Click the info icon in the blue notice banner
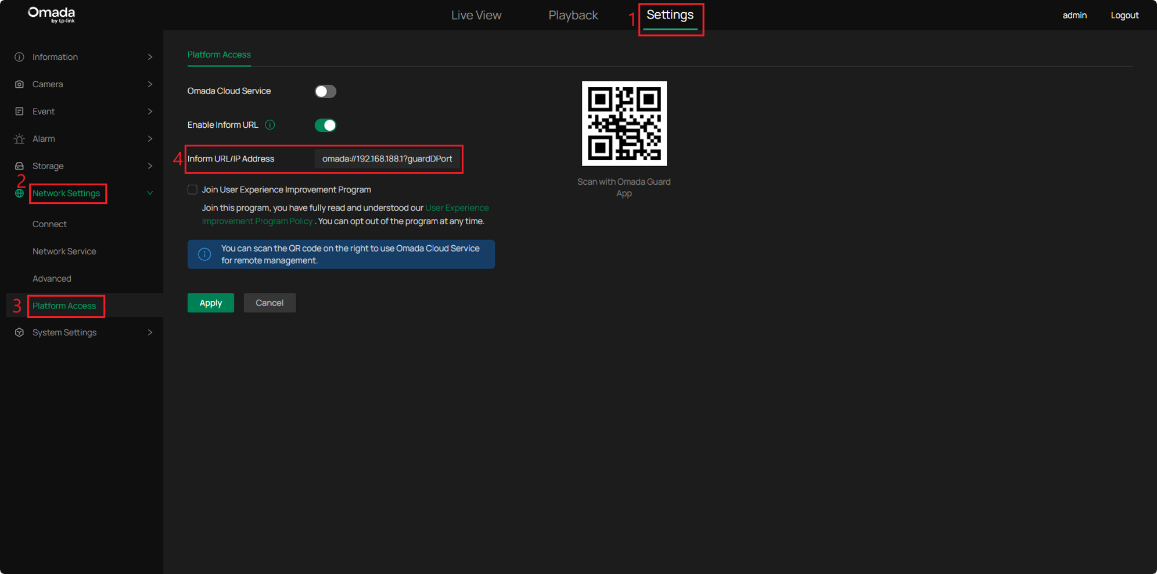The image size is (1157, 574). pyautogui.click(x=204, y=254)
